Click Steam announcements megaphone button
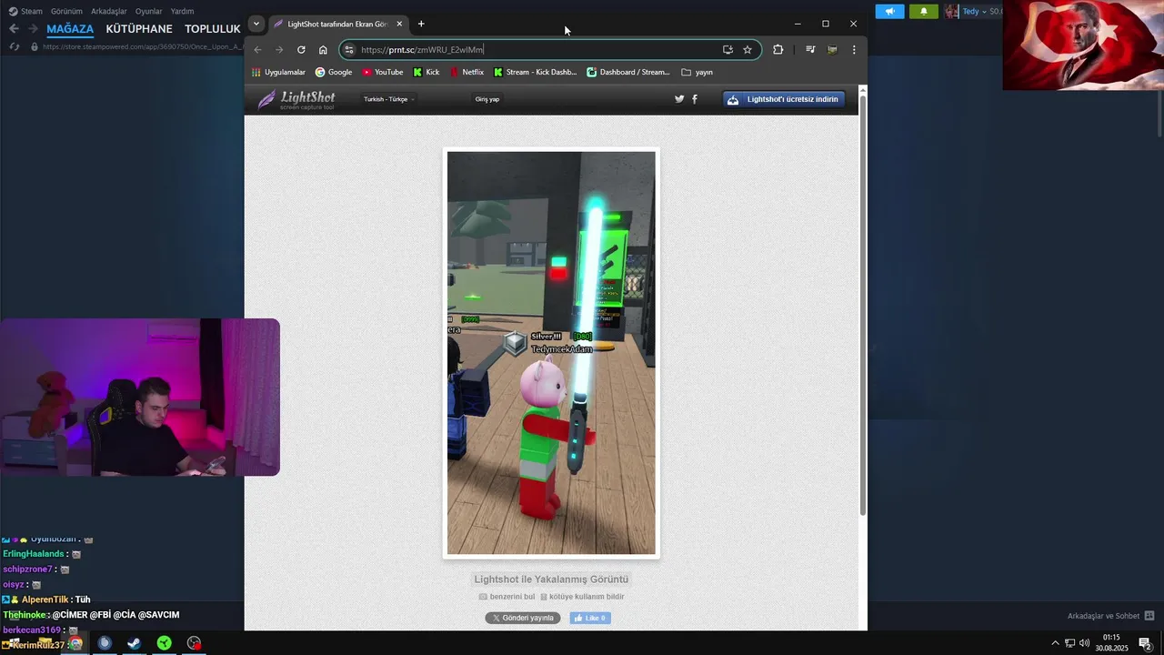This screenshot has height=655, width=1164. pos(890,12)
